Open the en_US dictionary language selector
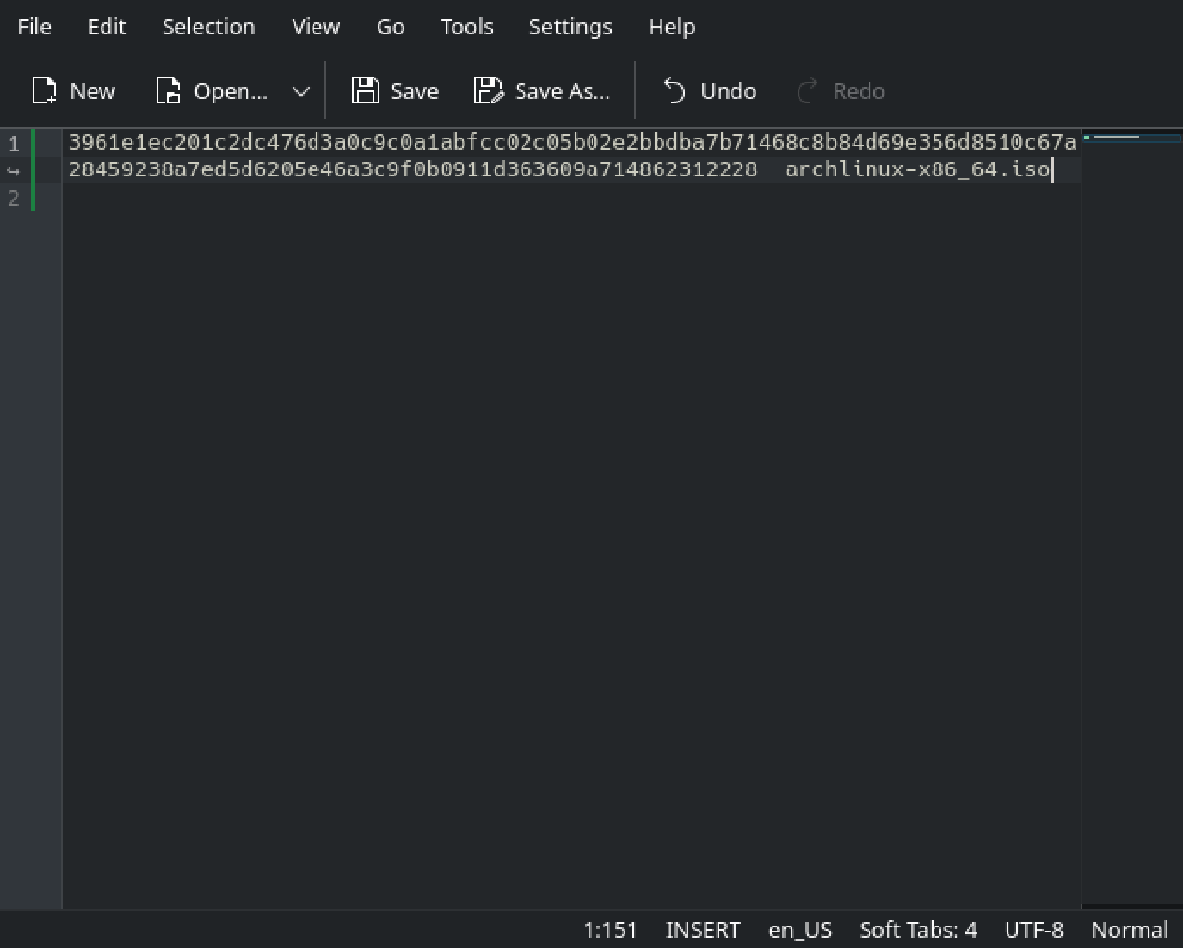 coord(800,930)
